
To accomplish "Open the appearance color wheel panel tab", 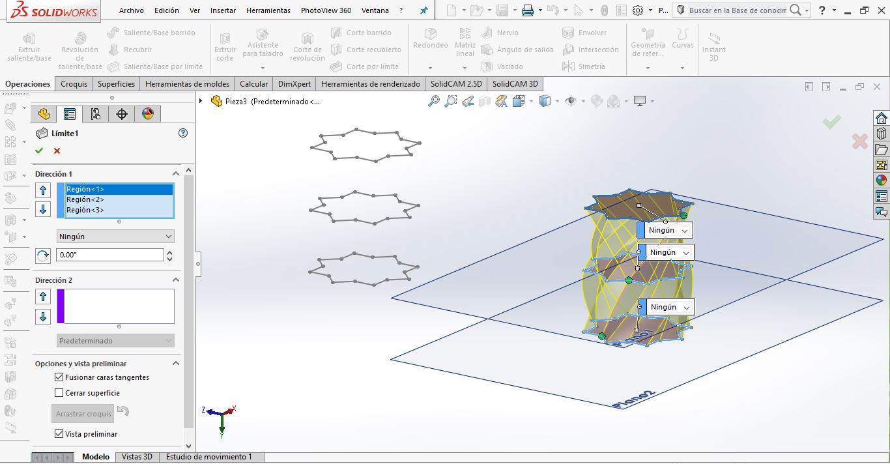I will coord(148,114).
